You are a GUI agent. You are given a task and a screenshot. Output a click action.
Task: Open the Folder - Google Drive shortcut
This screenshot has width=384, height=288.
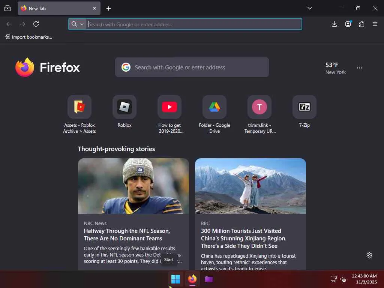point(214,114)
